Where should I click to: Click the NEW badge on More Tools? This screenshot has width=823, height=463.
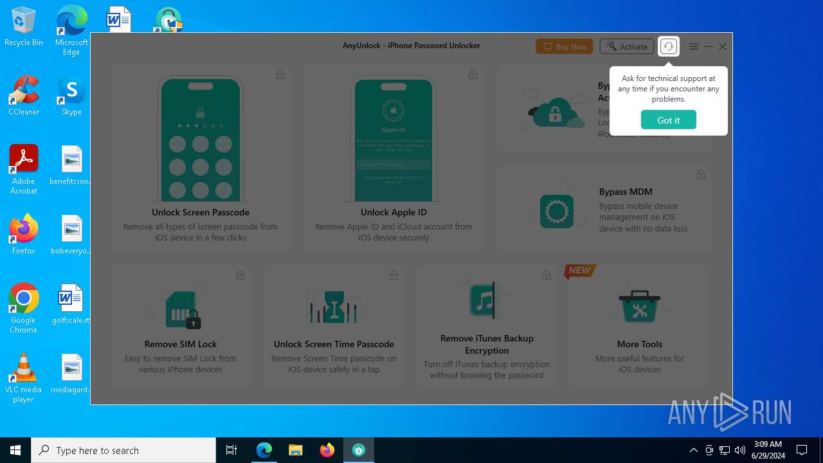click(579, 271)
